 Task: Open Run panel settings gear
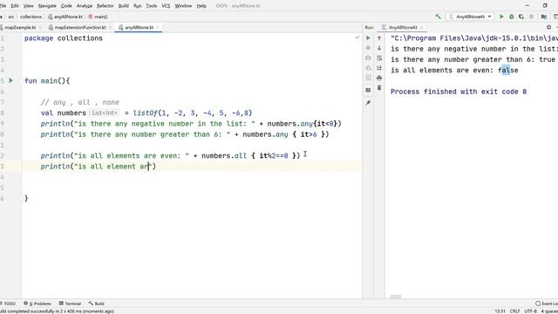tap(548, 27)
